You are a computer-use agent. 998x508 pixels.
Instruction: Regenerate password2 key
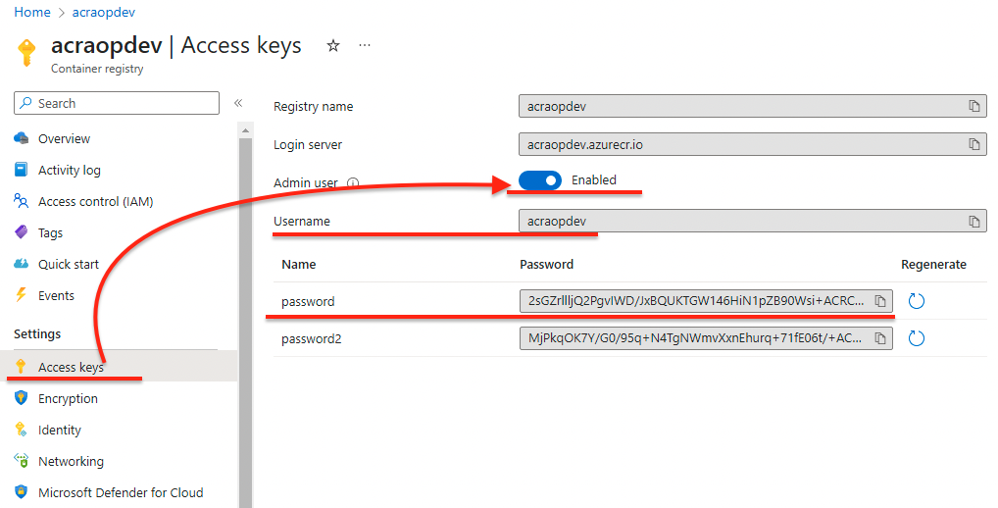tap(916, 338)
